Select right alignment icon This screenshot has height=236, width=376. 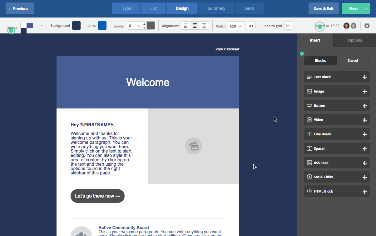coord(204,26)
